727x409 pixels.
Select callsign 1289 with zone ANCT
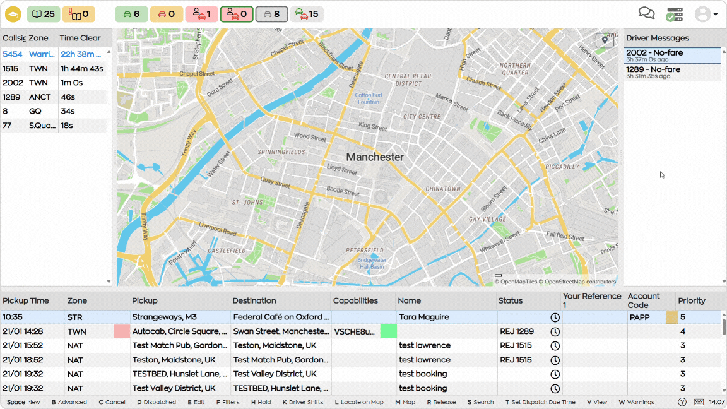tap(54, 97)
